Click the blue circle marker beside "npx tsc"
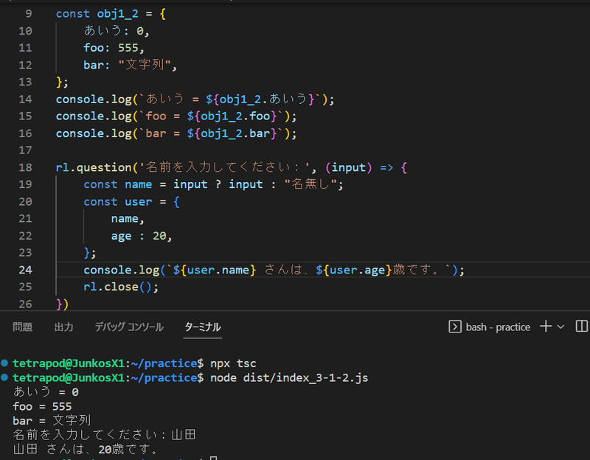 tap(6, 363)
